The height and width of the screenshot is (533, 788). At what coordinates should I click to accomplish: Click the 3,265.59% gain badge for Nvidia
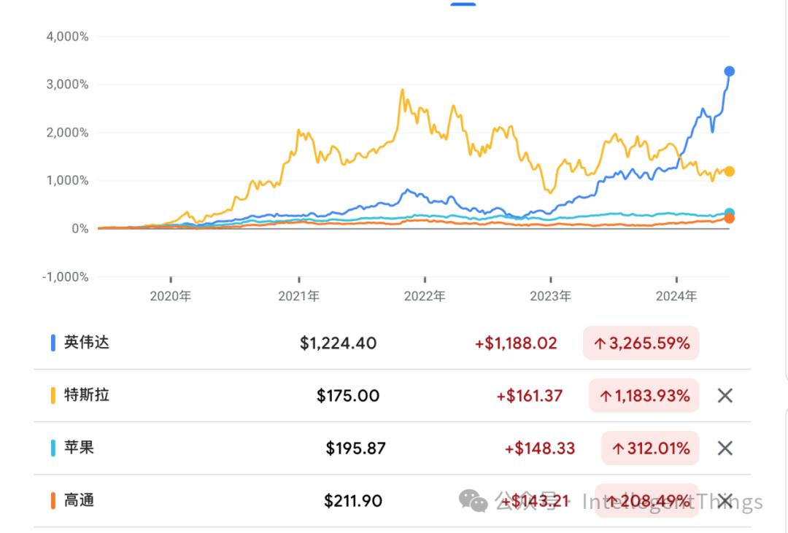click(641, 343)
